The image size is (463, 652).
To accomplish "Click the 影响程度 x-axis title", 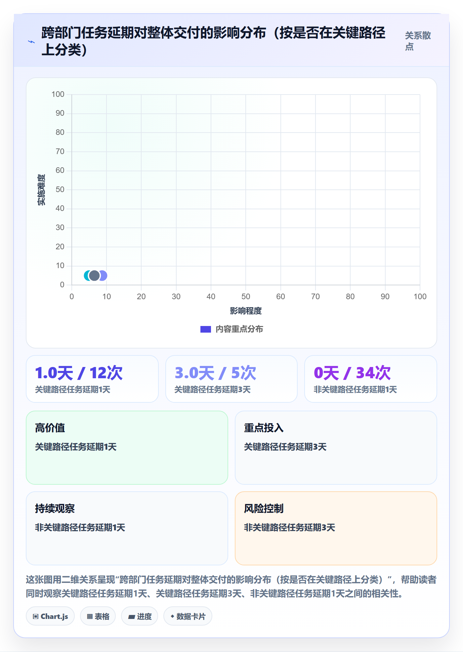I will (x=246, y=311).
